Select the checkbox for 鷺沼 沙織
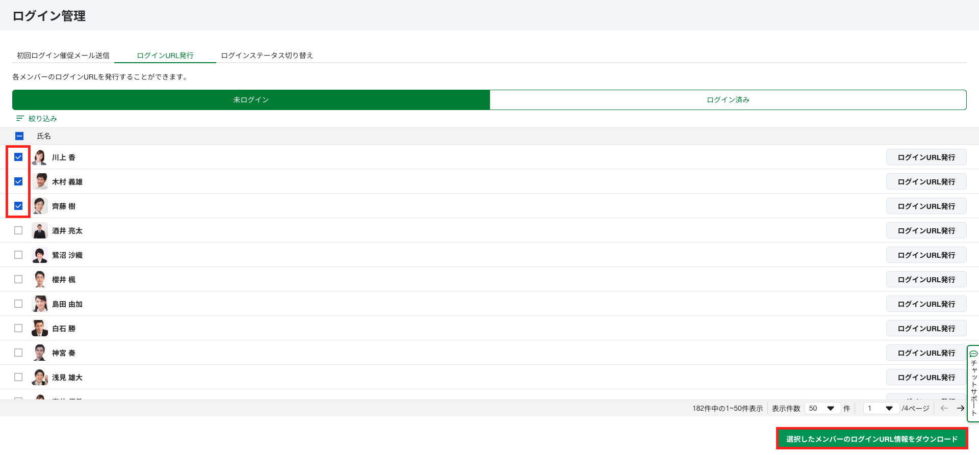979x455 pixels. pos(18,255)
